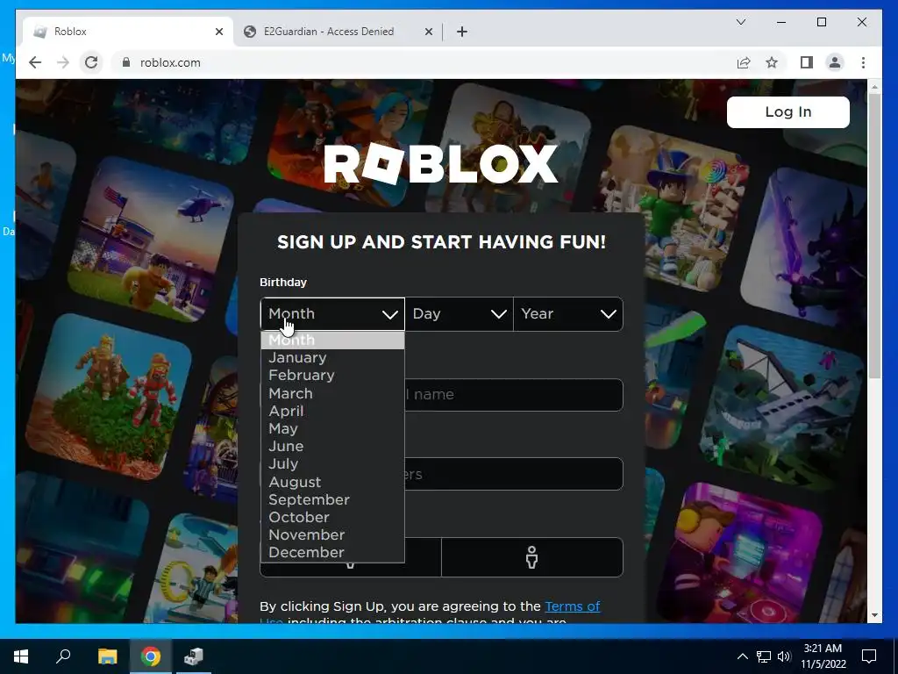The width and height of the screenshot is (898, 674).
Task: Open the Chrome profile avatar menu
Action: coord(835,62)
